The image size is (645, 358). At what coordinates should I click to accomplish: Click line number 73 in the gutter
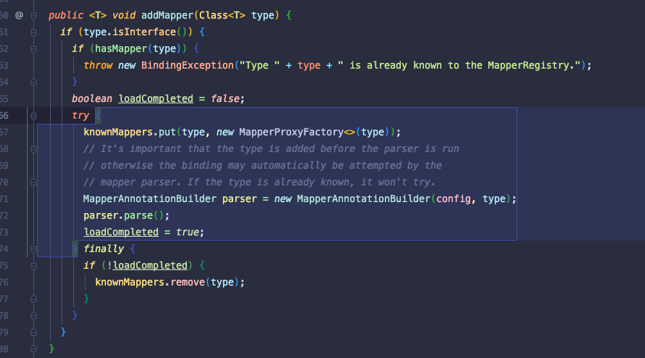pyautogui.click(x=4, y=232)
